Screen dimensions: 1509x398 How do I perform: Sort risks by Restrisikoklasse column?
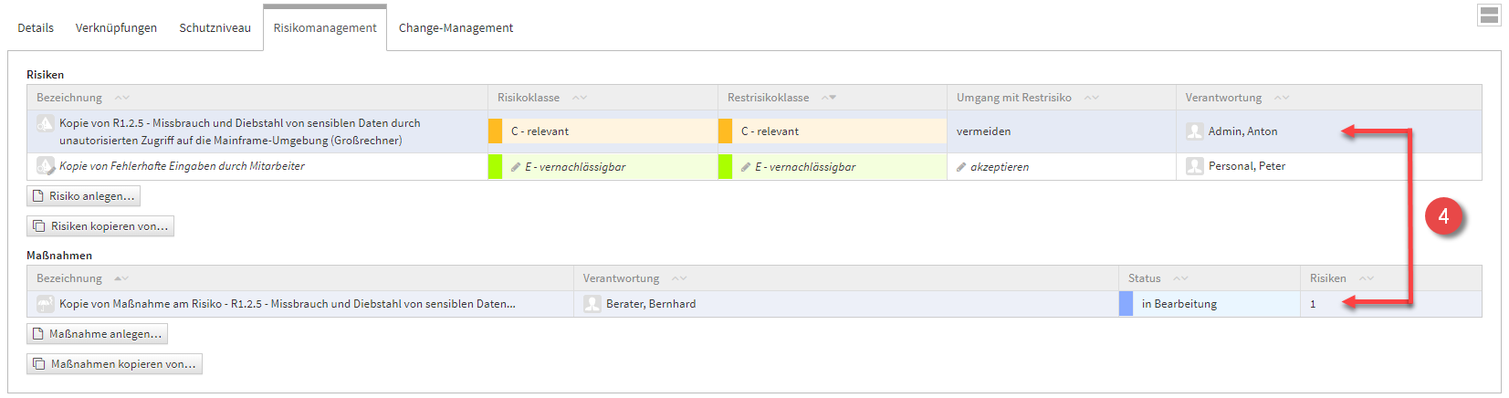[768, 98]
